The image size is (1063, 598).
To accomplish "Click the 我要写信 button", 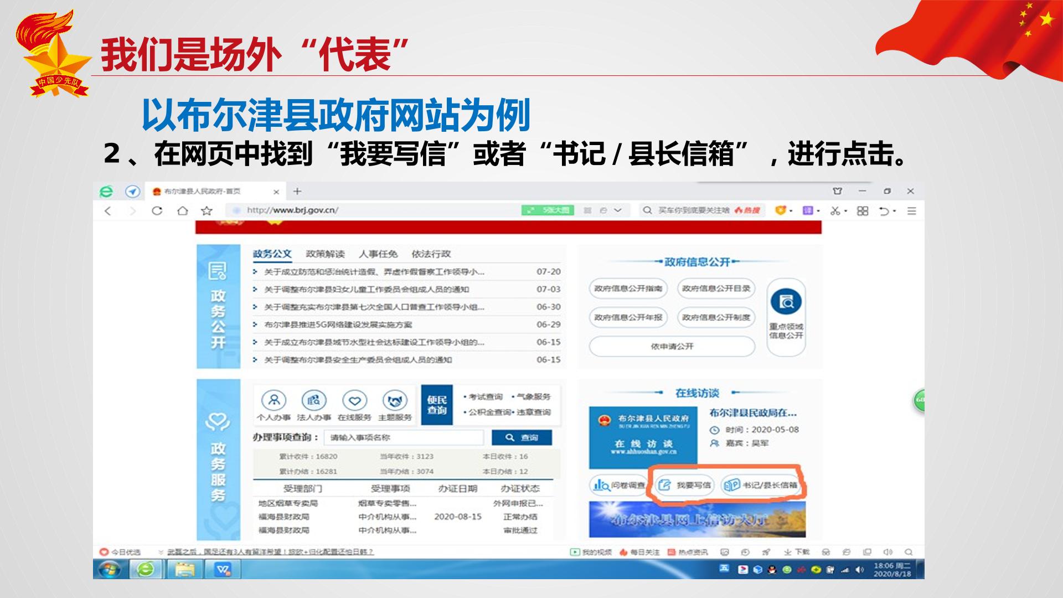I will tap(685, 485).
